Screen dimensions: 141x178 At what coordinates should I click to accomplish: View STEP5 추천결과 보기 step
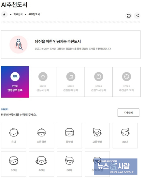pyautogui.click(x=126, y=82)
